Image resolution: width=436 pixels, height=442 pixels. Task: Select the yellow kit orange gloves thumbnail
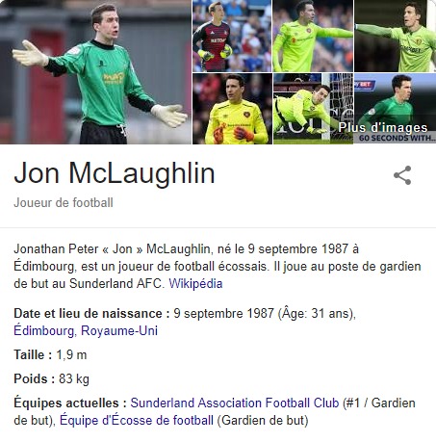[232, 109]
